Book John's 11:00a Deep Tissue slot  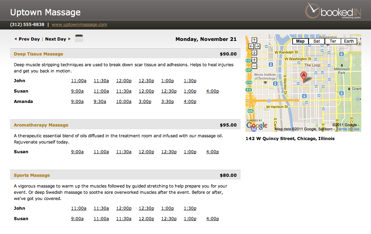click(79, 80)
